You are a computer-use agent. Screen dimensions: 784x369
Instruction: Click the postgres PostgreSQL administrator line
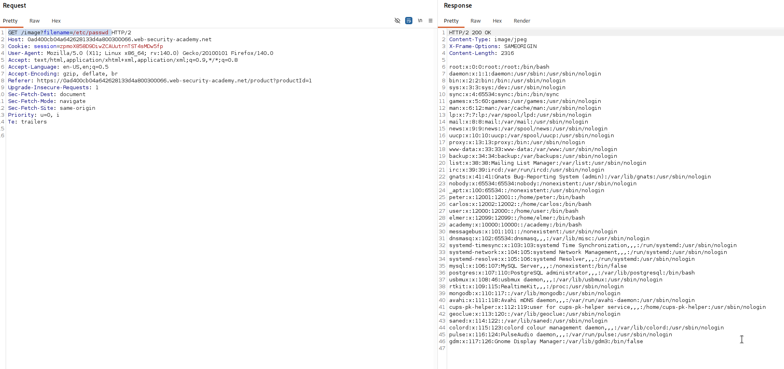(x=572, y=273)
